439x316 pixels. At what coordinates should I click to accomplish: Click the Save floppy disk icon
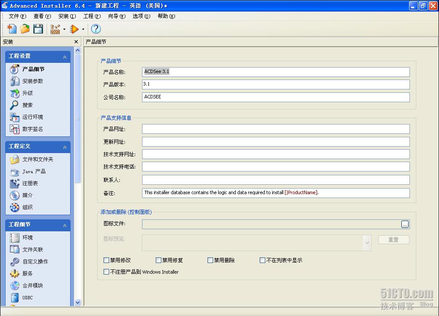tap(38, 29)
